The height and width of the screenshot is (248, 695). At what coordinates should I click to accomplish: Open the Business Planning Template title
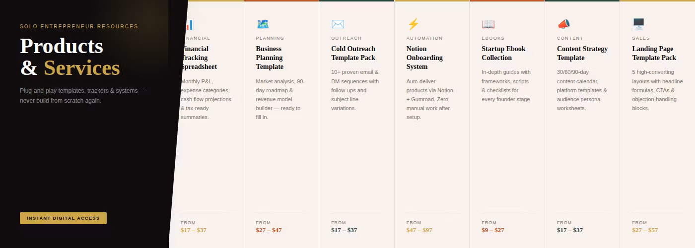pos(270,58)
